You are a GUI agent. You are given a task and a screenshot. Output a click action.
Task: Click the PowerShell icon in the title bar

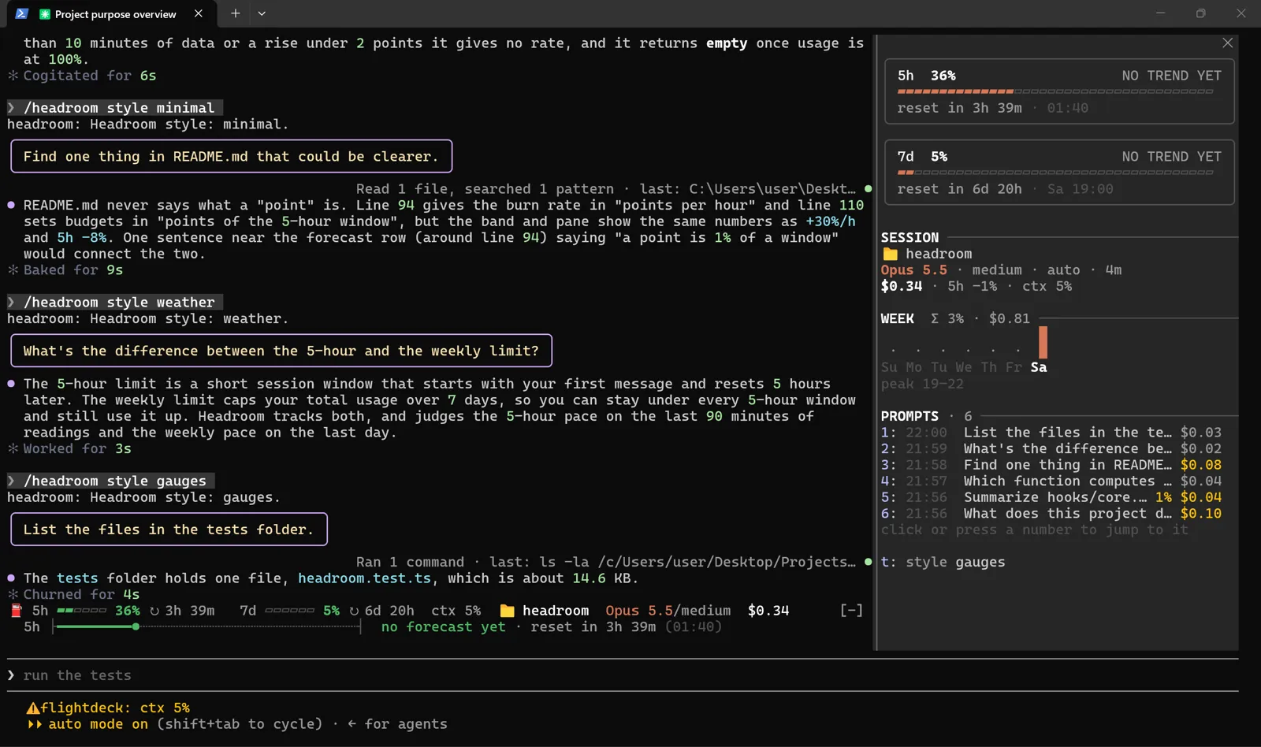(x=21, y=13)
